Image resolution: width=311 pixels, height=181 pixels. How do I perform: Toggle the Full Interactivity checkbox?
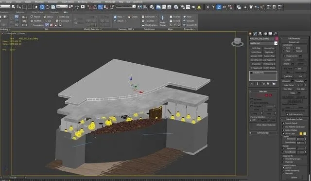[287, 114]
